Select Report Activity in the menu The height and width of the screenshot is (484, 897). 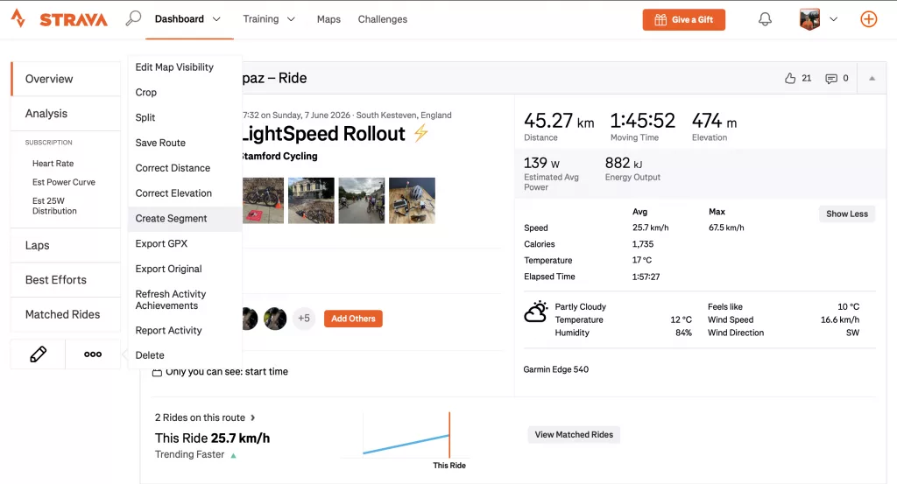(186, 330)
